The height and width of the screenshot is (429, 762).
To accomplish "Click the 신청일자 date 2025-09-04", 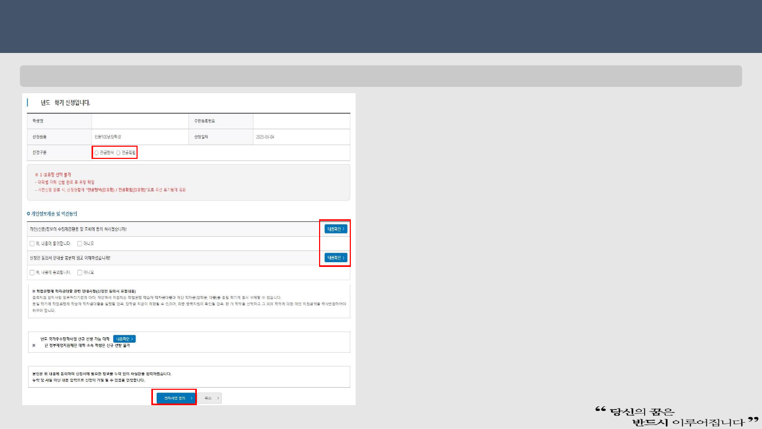I will 265,137.
